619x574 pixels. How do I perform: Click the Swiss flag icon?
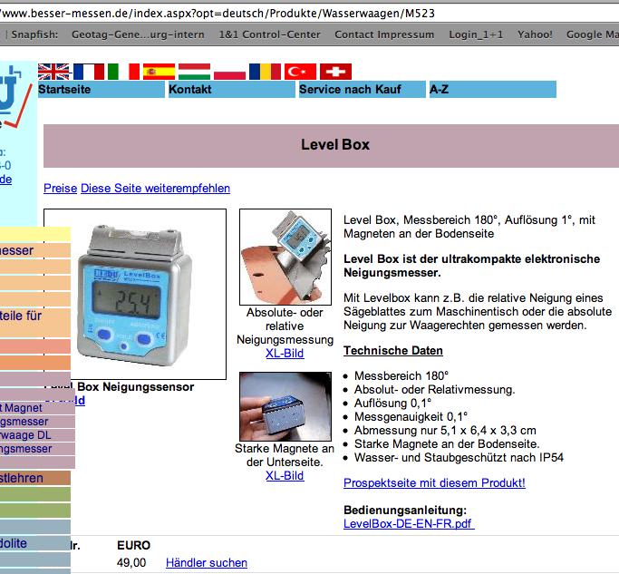click(336, 72)
